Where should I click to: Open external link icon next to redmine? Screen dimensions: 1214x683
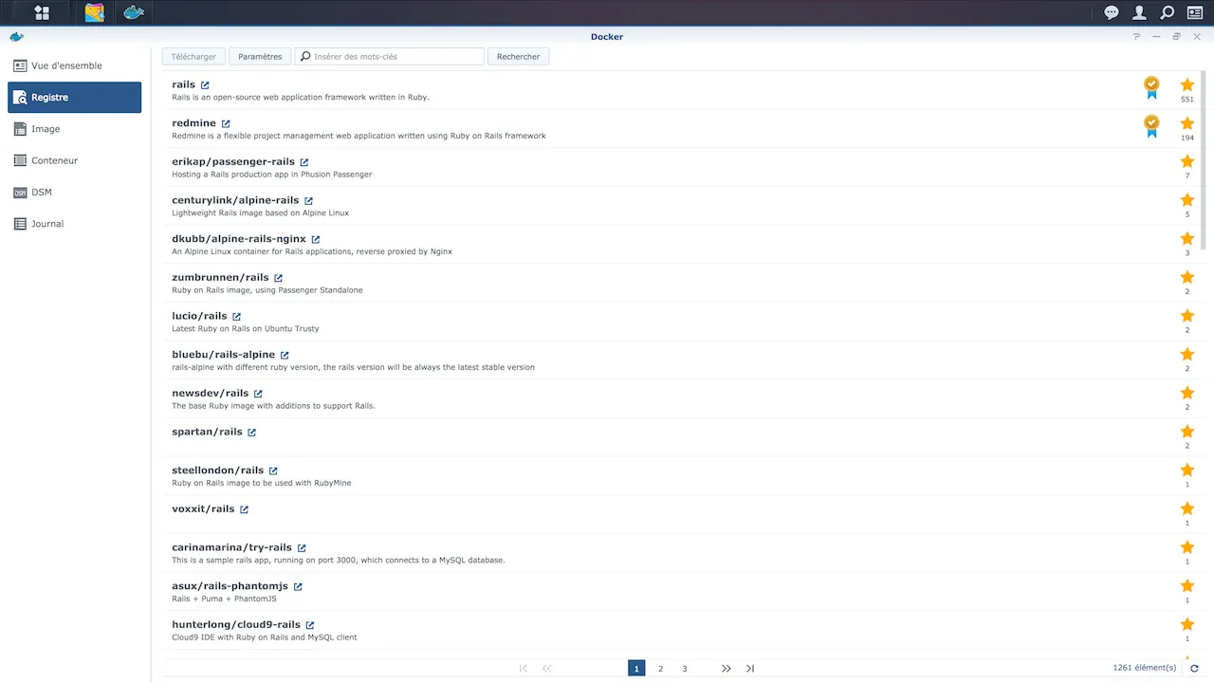[x=226, y=123]
